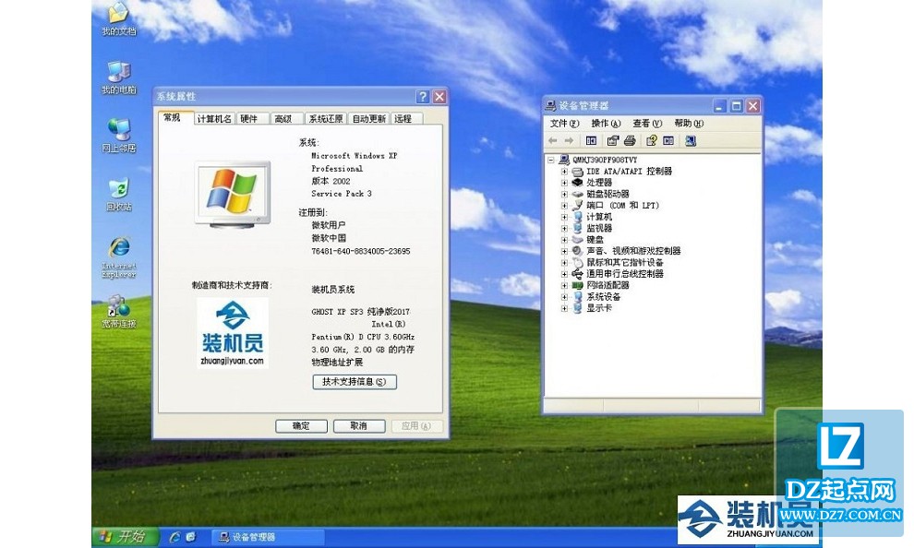Open the 文件(F) menu
Screen dimensions: 914x548
[564, 124]
